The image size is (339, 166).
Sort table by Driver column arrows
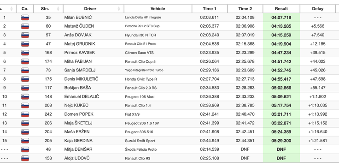coord(119,9)
